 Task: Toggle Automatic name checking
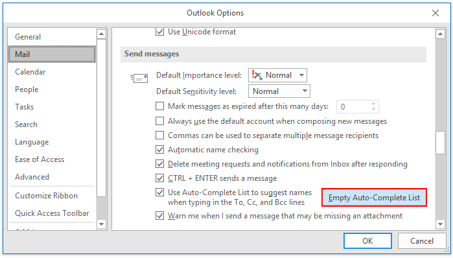[160, 149]
